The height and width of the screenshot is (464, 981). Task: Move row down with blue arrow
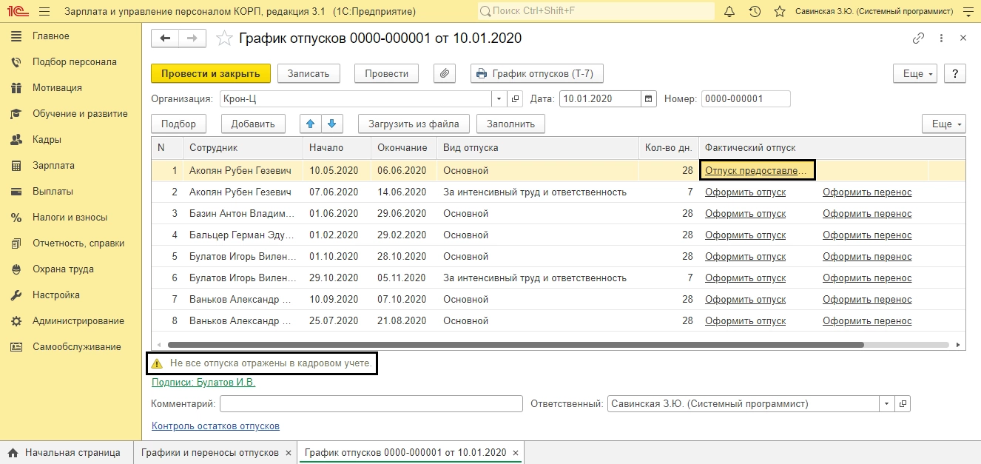click(331, 124)
